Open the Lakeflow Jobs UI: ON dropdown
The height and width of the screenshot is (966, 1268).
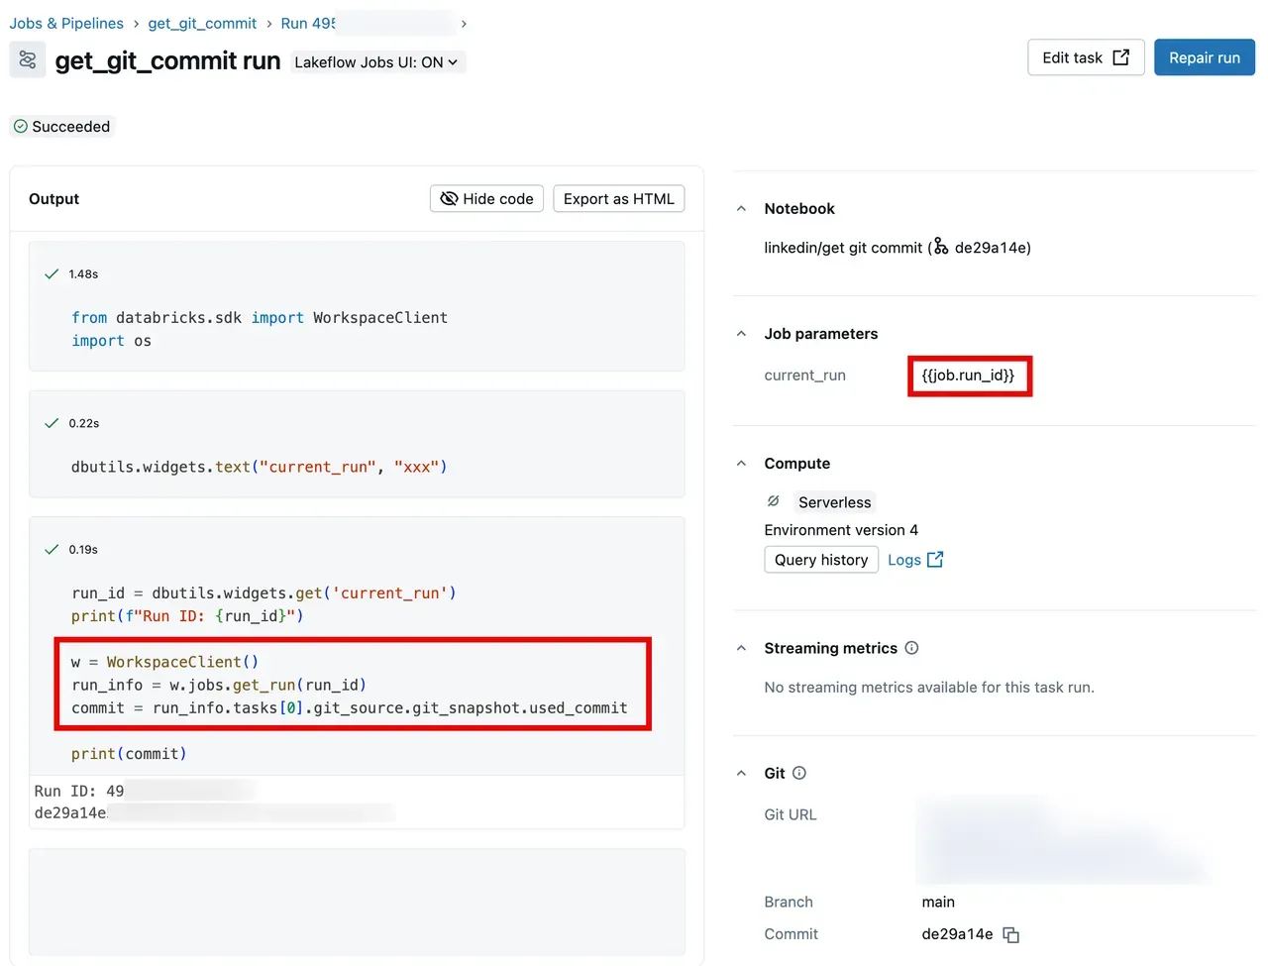(377, 62)
